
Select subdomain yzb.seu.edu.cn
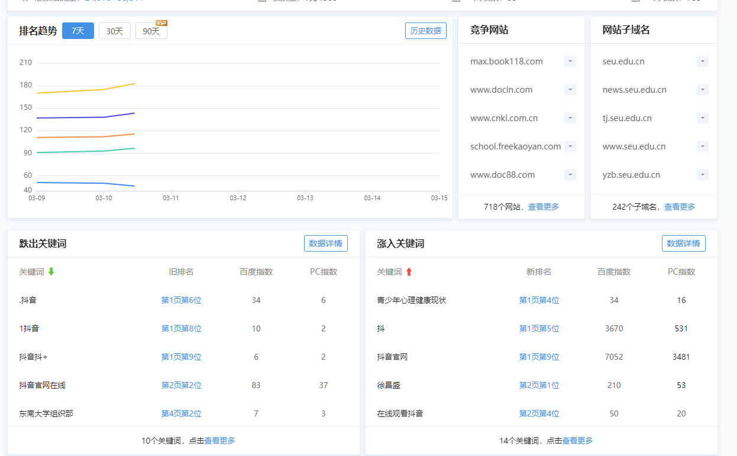(x=631, y=175)
